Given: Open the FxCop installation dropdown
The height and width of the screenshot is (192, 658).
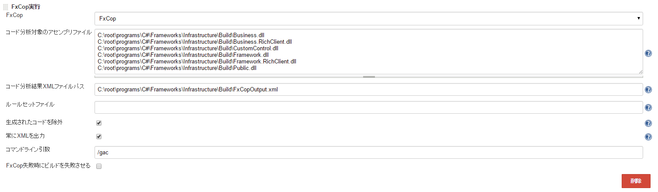Looking at the screenshot, I should coord(368,19).
